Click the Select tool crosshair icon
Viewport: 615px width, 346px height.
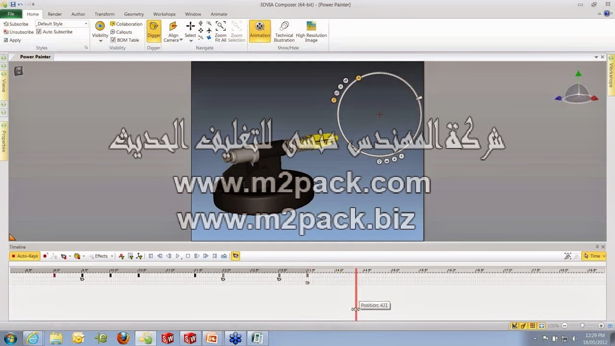click(x=190, y=26)
